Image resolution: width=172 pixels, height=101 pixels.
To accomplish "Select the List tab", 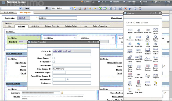I will pos(10,26).
